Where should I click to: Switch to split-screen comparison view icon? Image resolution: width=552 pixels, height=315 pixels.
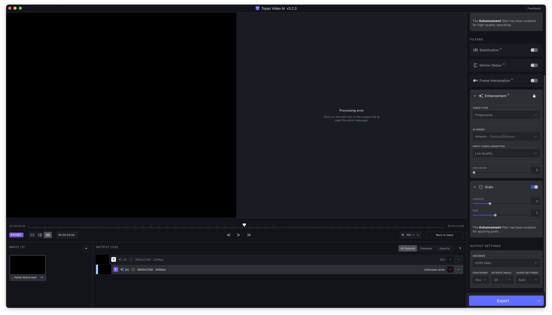click(39, 235)
